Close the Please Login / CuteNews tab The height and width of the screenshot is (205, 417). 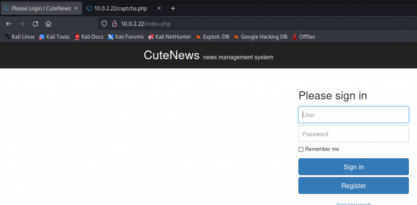pos(76,8)
